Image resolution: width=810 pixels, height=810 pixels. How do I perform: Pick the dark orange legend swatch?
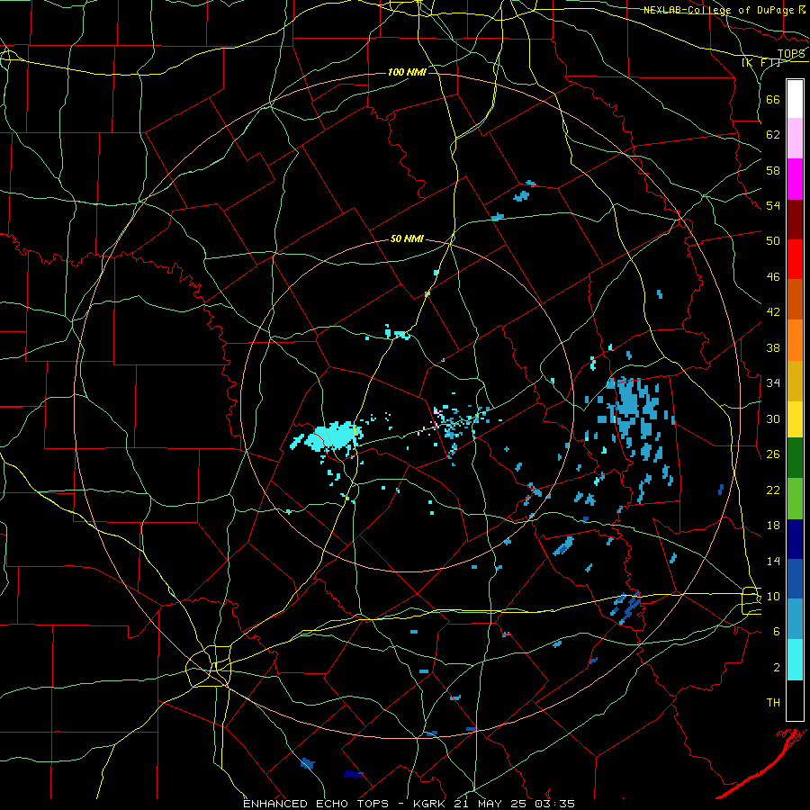pyautogui.click(x=795, y=300)
